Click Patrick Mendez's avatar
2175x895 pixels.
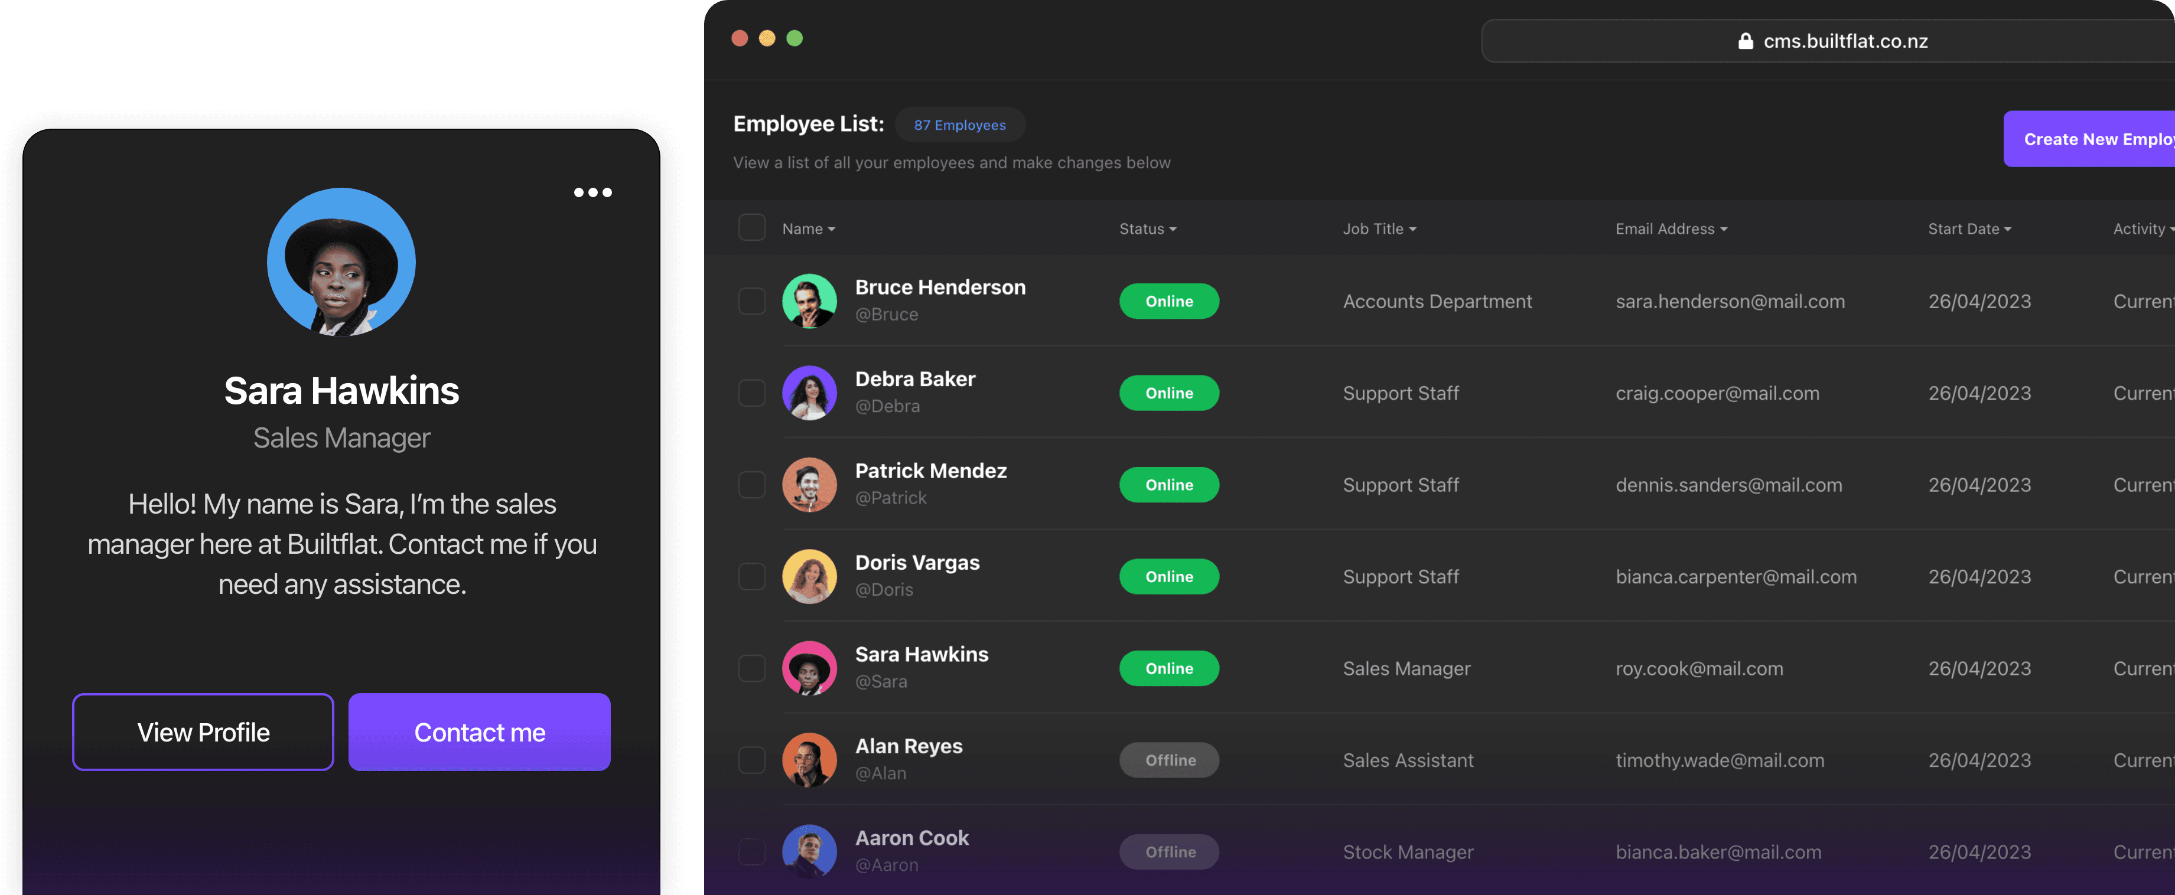click(x=809, y=485)
